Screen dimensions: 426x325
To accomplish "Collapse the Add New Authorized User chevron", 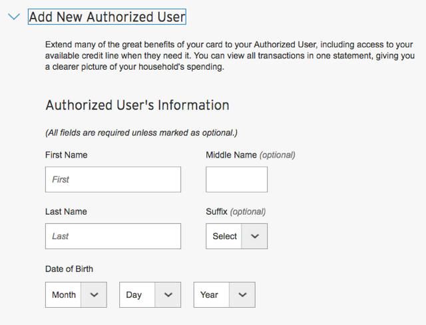I will pos(14,17).
